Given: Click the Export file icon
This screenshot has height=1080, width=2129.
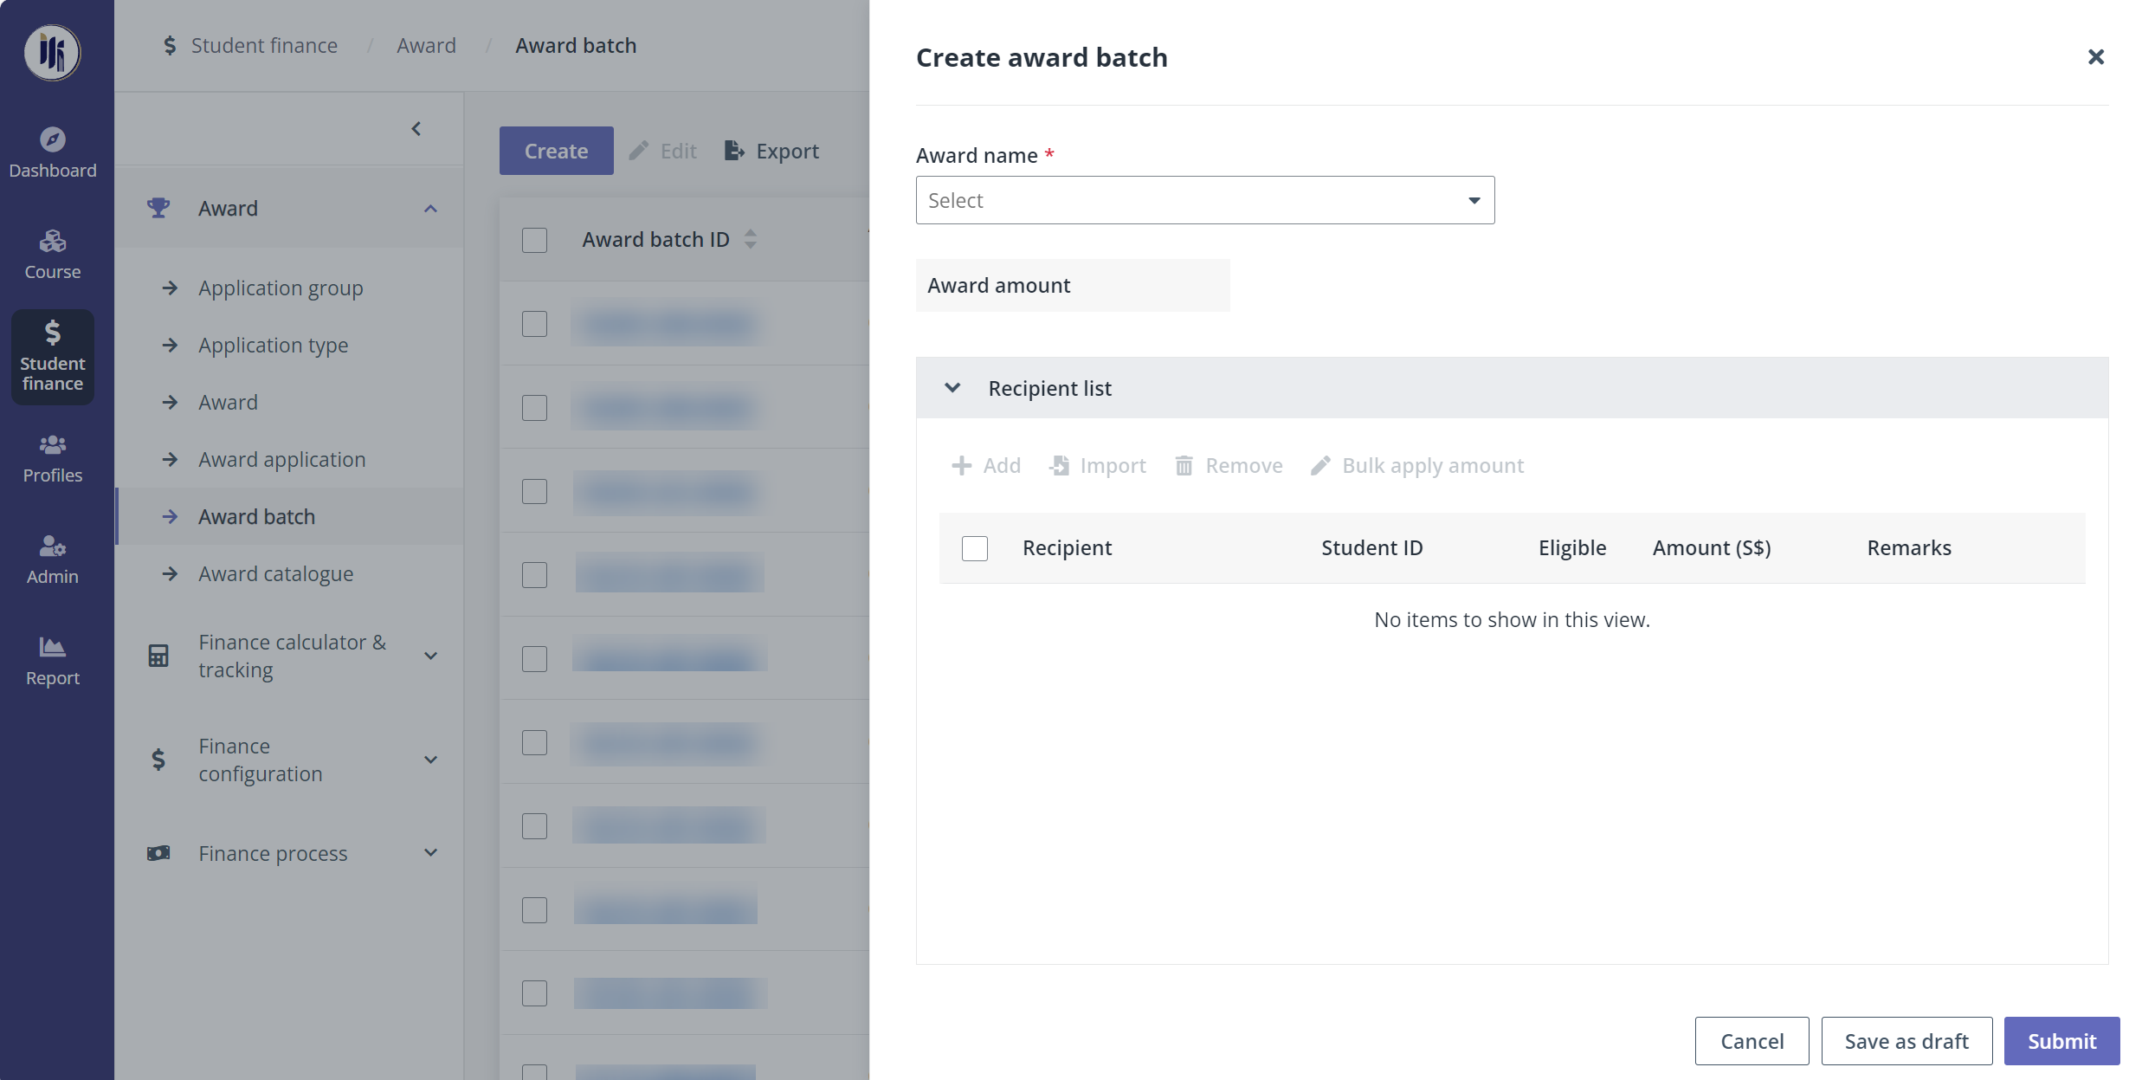Looking at the screenshot, I should [x=734, y=151].
